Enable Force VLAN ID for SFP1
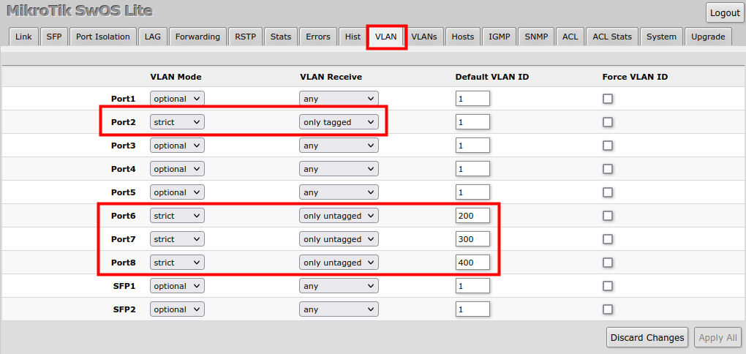Image resolution: width=746 pixels, height=354 pixels. (608, 286)
